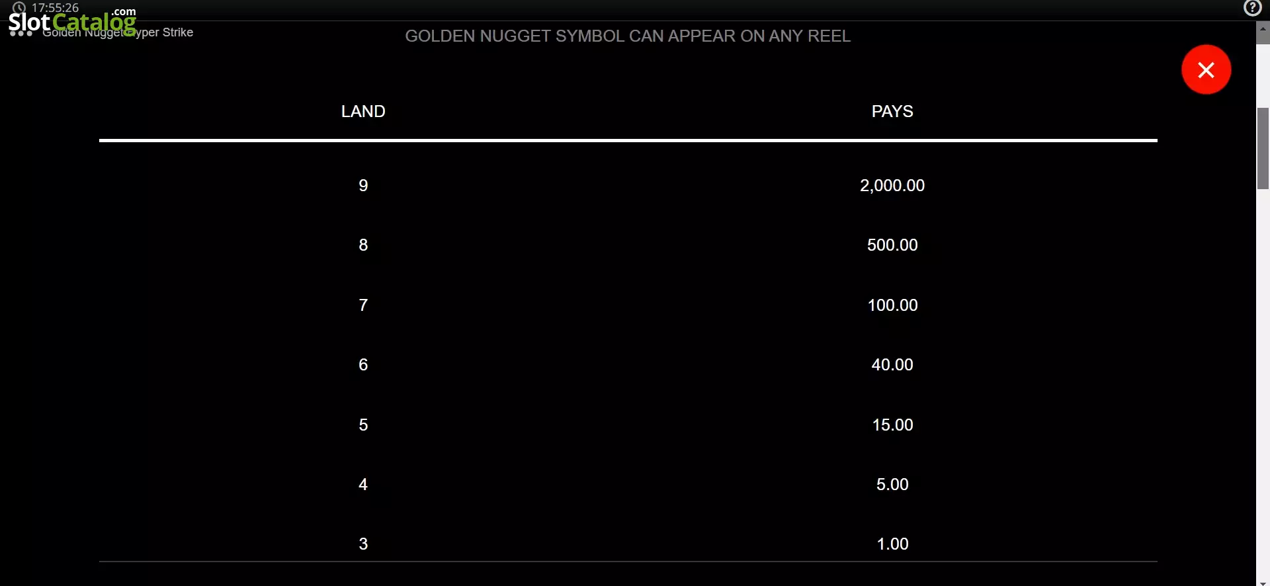Select the PAYS column header
The image size is (1270, 586).
892,111
